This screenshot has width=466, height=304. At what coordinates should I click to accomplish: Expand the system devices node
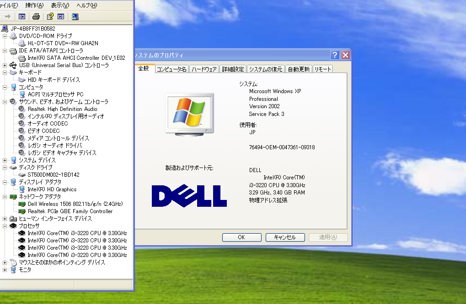[5, 160]
